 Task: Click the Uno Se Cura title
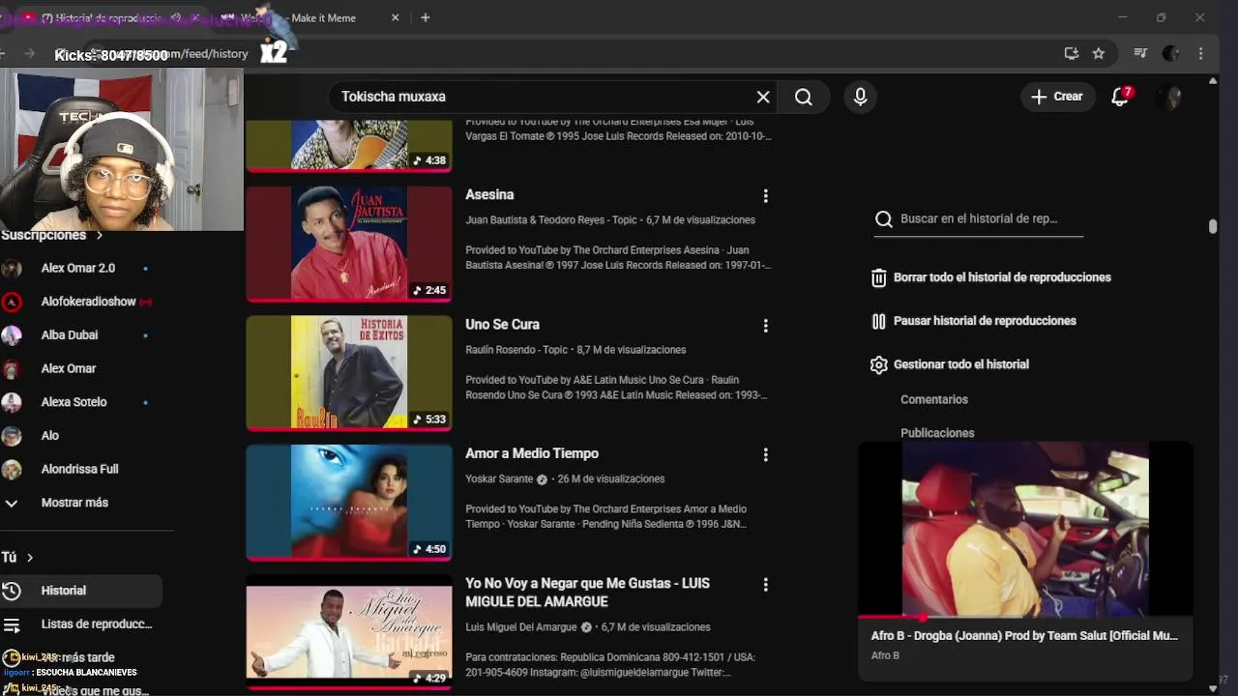pos(502,324)
